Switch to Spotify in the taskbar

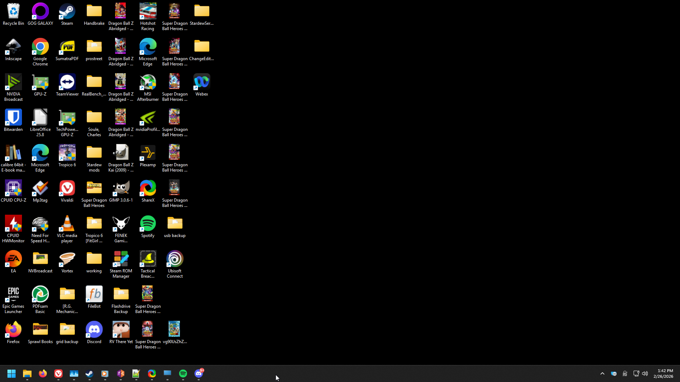(x=183, y=374)
